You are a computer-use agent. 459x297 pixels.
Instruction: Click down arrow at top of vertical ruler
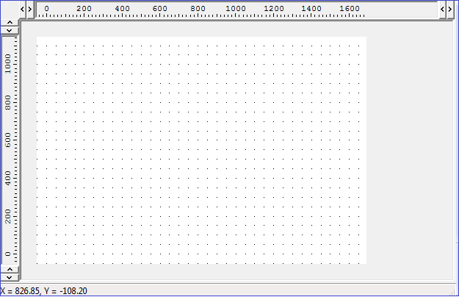[x=10, y=30]
